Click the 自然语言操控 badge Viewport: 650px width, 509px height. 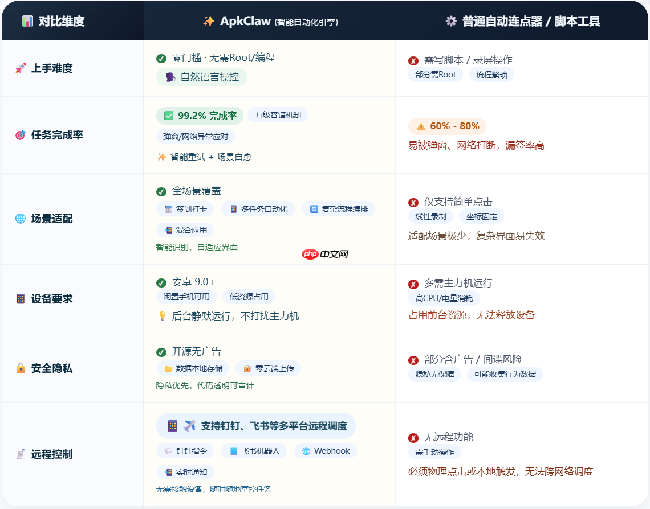(x=202, y=77)
